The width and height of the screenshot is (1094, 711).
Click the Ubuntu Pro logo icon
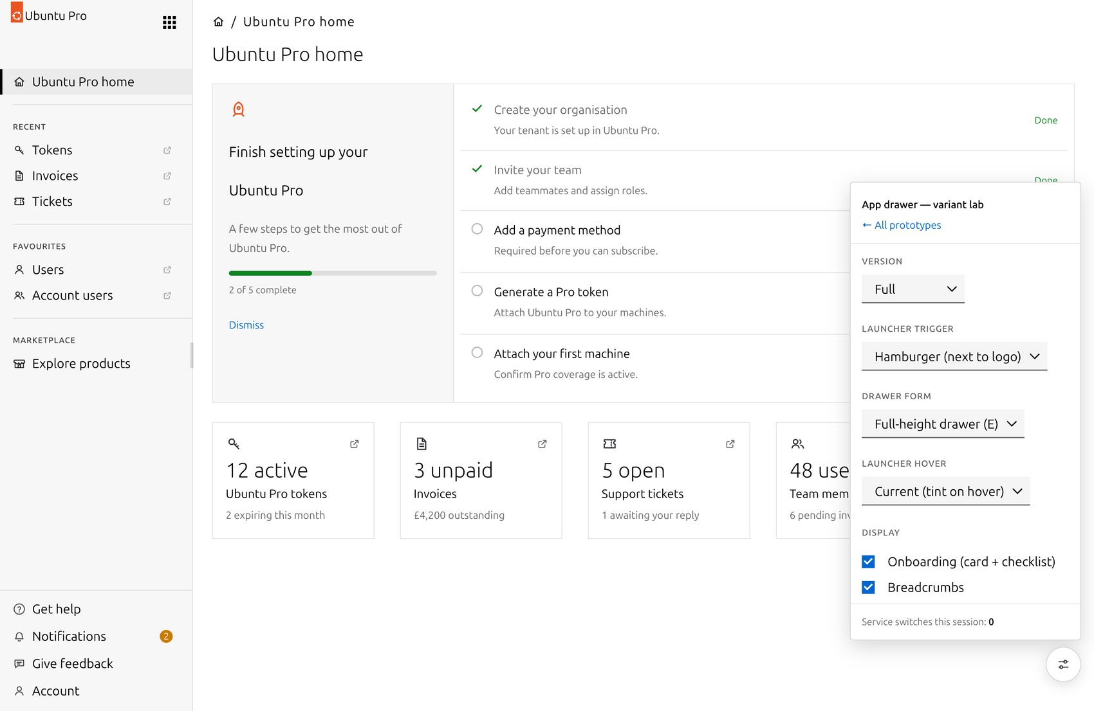click(17, 13)
